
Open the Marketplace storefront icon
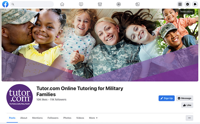click(x=100, y=4)
